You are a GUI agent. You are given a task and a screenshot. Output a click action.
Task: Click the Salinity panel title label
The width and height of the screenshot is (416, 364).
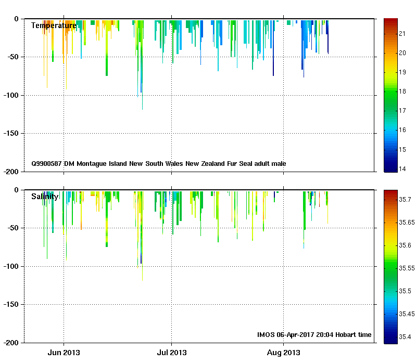[45, 197]
